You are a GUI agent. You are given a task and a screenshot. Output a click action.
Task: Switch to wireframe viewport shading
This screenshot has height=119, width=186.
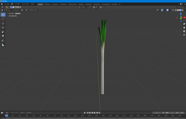176,10
